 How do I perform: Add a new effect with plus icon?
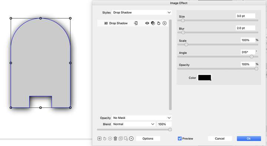click(x=99, y=139)
